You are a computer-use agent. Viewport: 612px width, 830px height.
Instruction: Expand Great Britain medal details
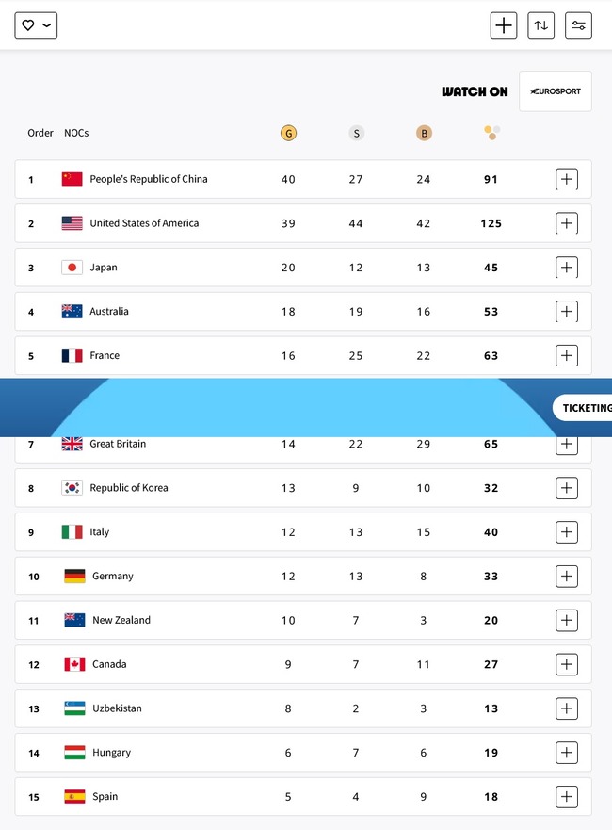pyautogui.click(x=566, y=444)
